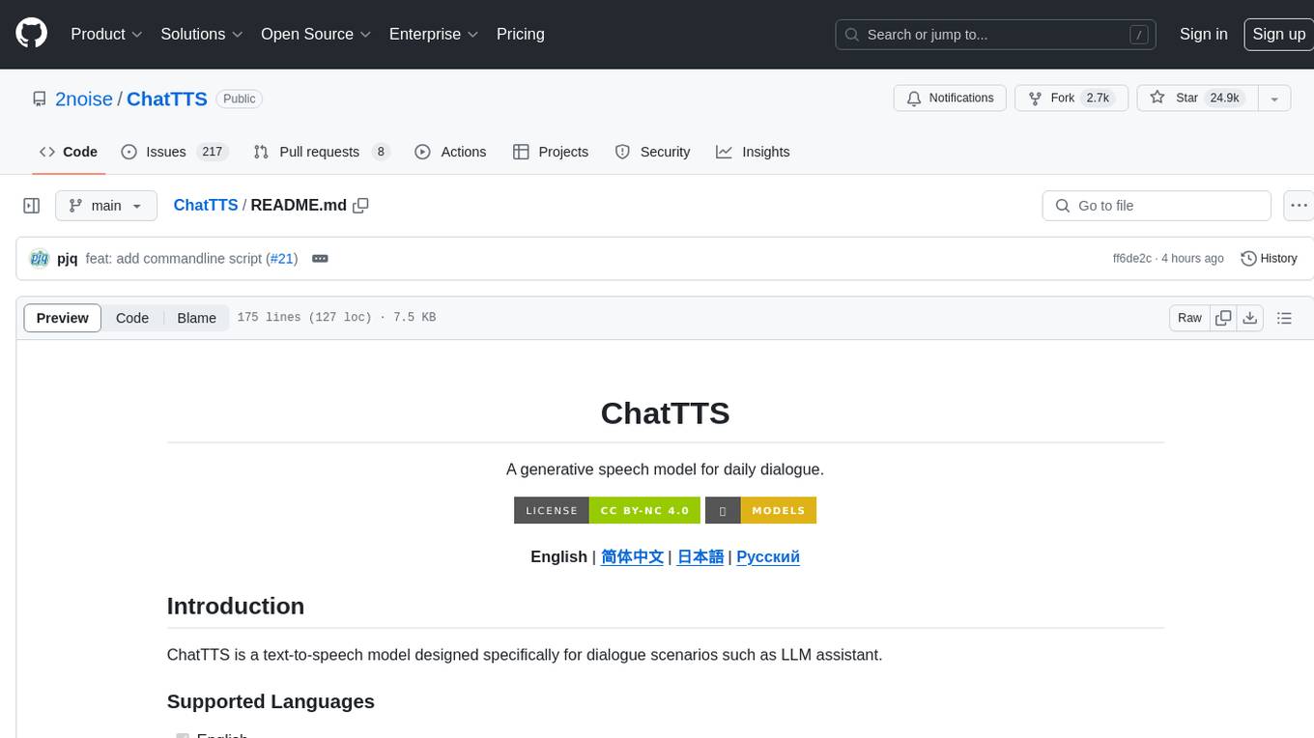Select the Code view
1314x738 pixels.
[132, 318]
